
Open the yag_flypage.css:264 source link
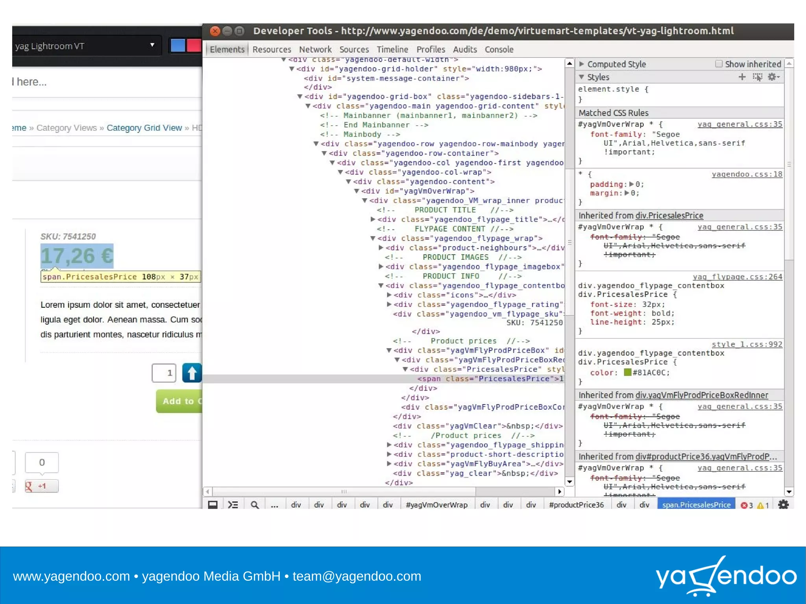(737, 277)
